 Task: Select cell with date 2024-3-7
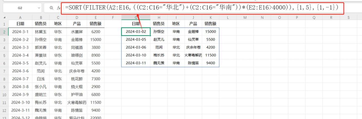click(20, 79)
